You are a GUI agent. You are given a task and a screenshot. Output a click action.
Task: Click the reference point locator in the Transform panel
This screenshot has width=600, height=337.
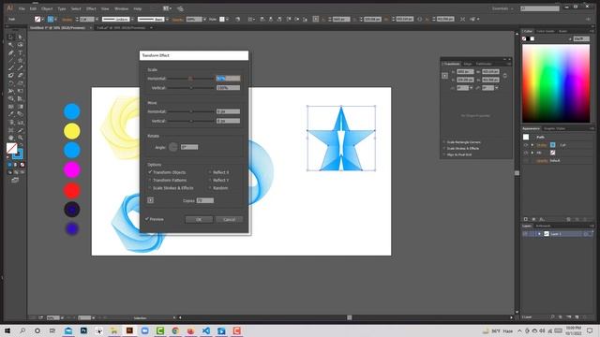pos(444,76)
